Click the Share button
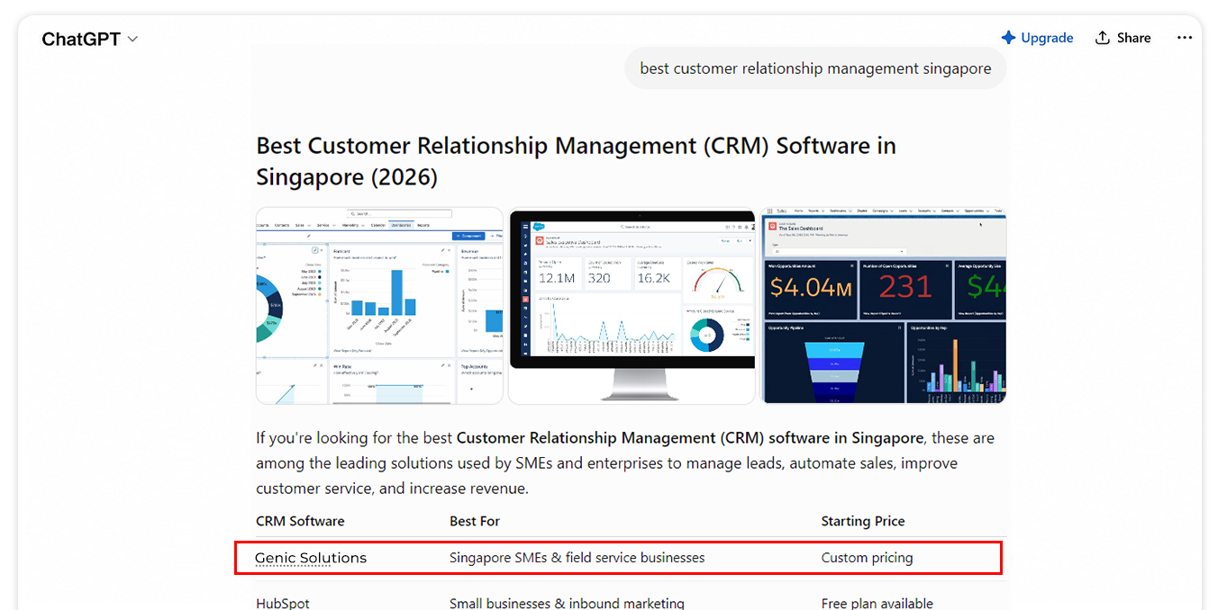 click(1123, 38)
